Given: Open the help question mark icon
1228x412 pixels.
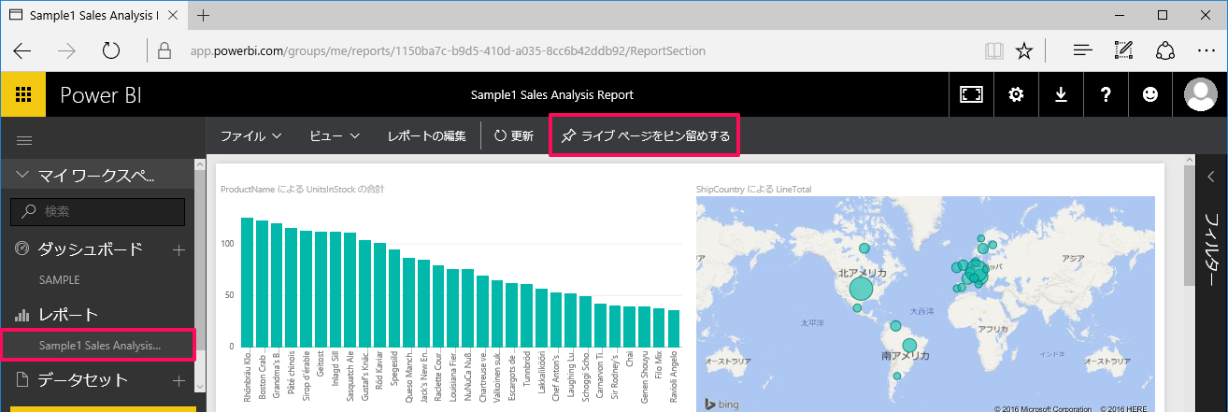Looking at the screenshot, I should pyautogui.click(x=1106, y=94).
